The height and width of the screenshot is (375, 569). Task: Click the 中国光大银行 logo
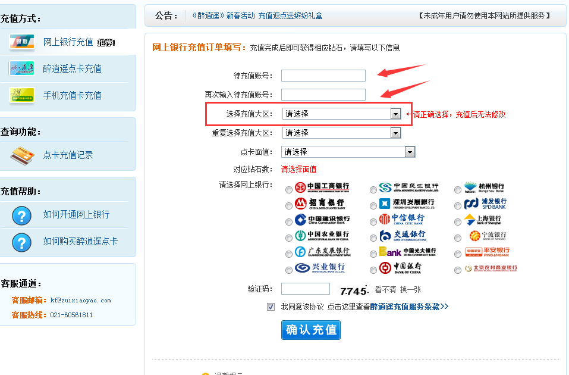click(x=407, y=251)
